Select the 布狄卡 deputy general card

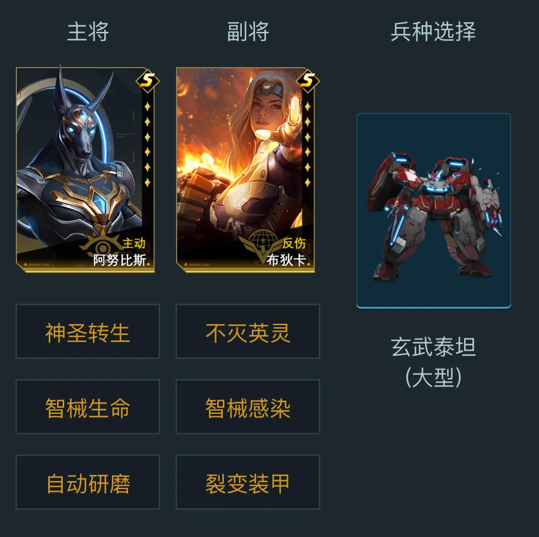[x=245, y=170]
